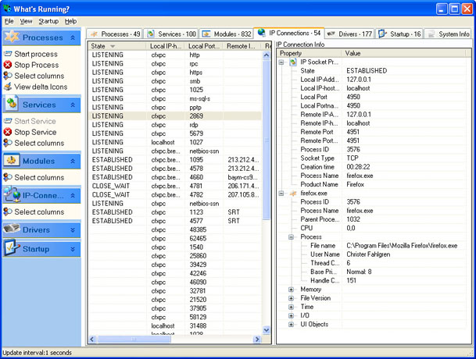Click the red Stop Process icon
This screenshot has width=476, height=359.
(x=8, y=65)
